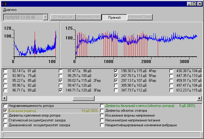Uncheck the 198.30 Гц 4Fвр checkbox

116,71
